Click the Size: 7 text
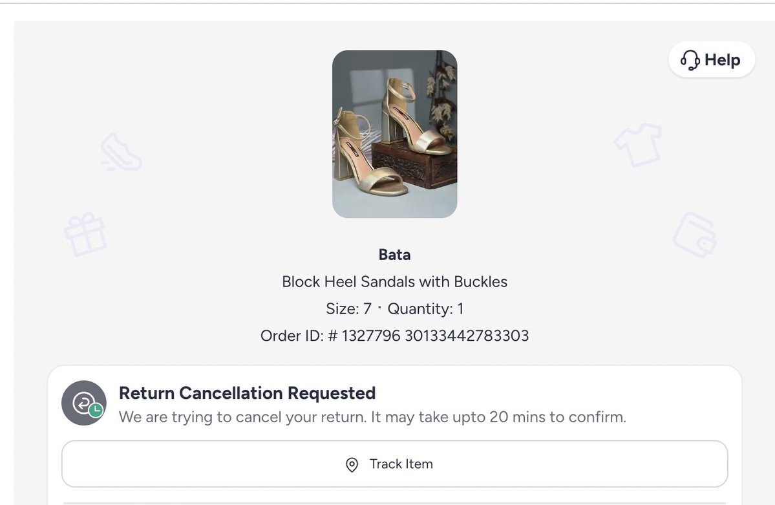The image size is (775, 505). (x=348, y=309)
